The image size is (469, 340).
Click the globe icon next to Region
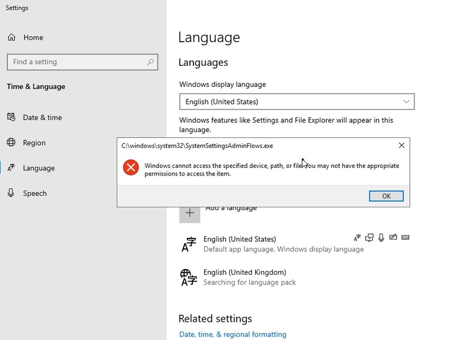coord(11,142)
